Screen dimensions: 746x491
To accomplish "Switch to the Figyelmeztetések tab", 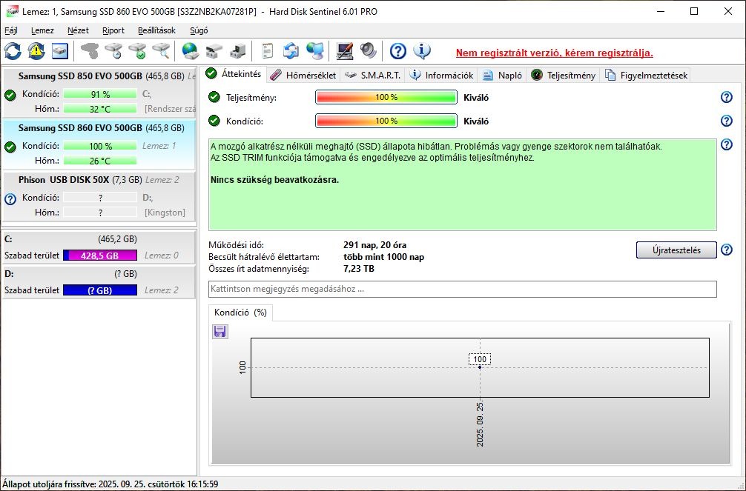I will click(646, 75).
